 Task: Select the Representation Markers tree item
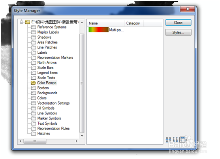[55, 58]
